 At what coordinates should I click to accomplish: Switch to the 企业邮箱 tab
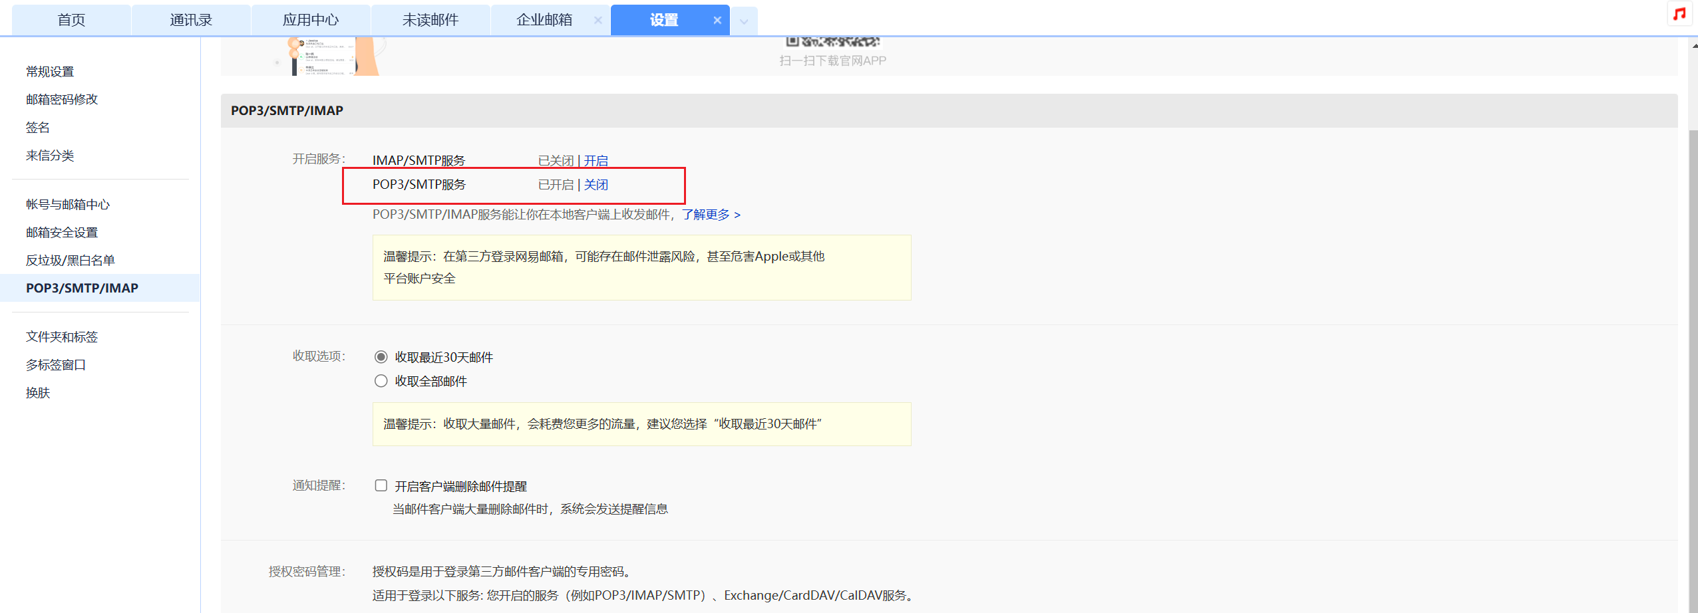pos(544,20)
